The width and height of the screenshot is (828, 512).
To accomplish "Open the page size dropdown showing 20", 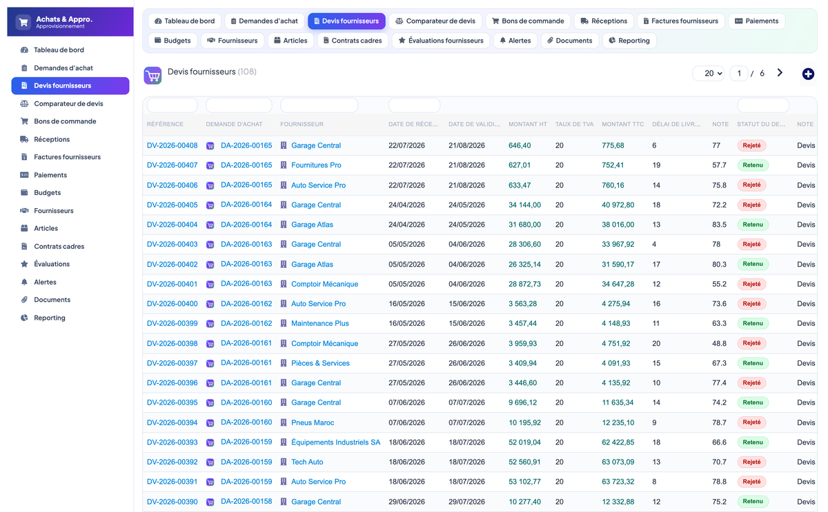I will click(709, 73).
